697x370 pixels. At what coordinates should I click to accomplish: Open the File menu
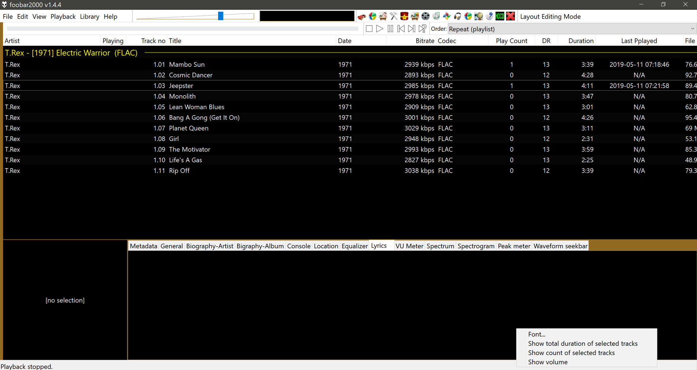click(x=8, y=17)
